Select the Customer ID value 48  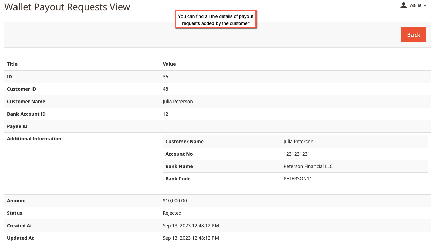165,89
